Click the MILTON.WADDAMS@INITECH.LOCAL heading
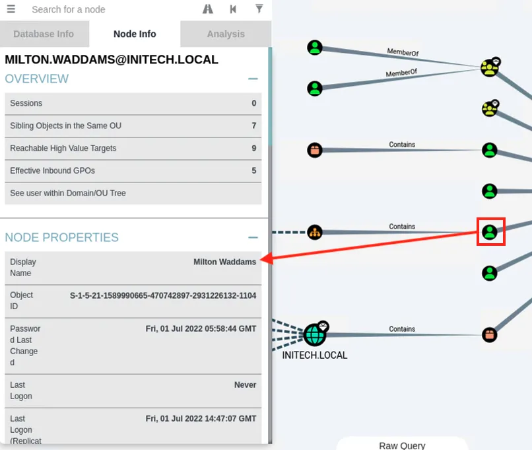This screenshot has height=450, width=532. pos(112,59)
